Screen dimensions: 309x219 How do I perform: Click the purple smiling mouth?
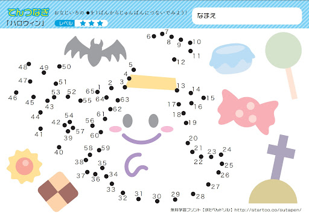(x=141, y=139)
